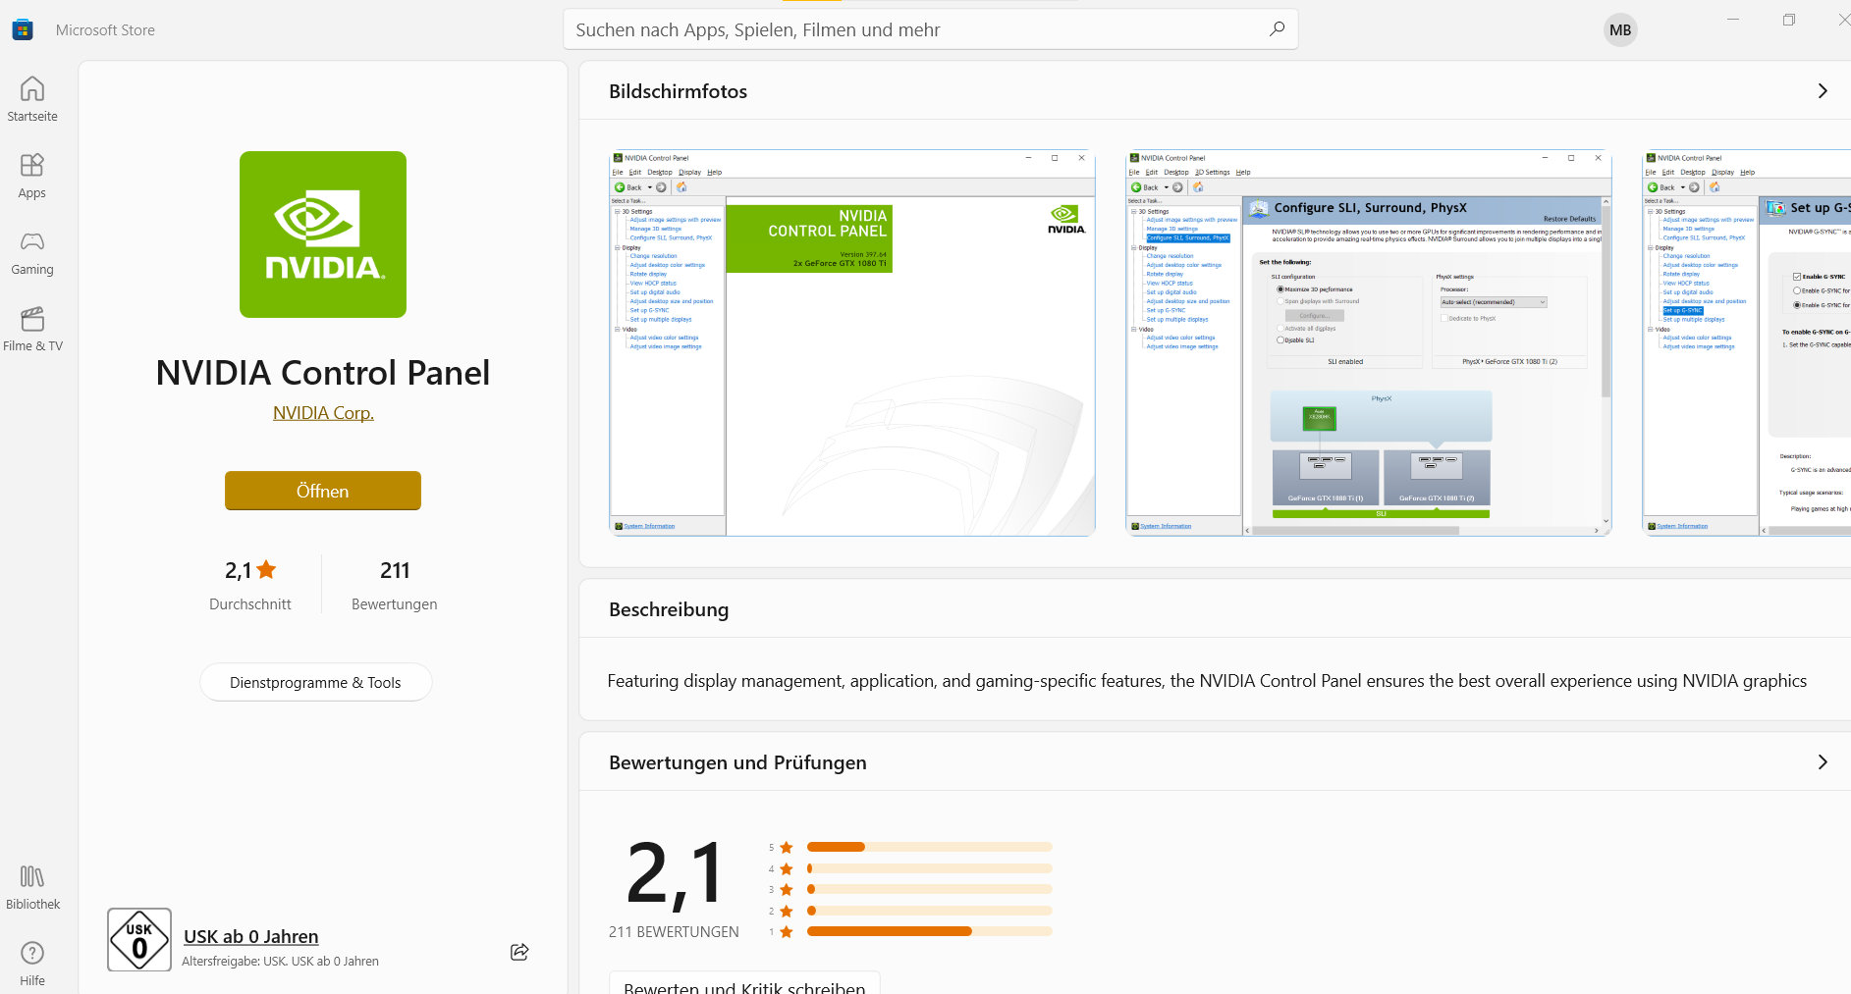Screen dimensions: 1851x994
Task: Open the Bibliothek library icon
Action: [x=32, y=876]
